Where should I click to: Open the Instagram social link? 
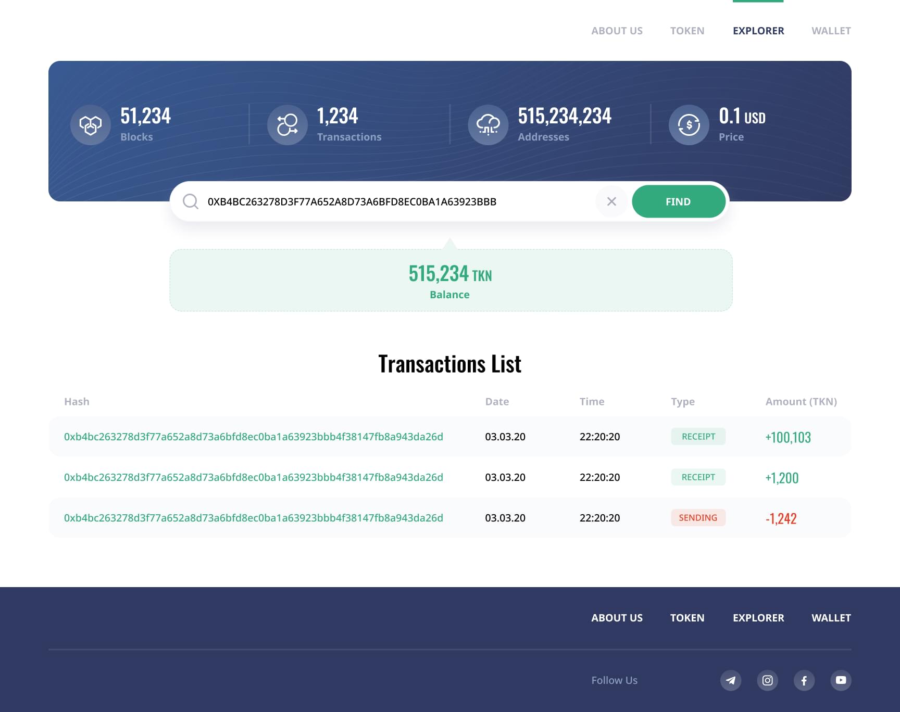[x=767, y=680]
